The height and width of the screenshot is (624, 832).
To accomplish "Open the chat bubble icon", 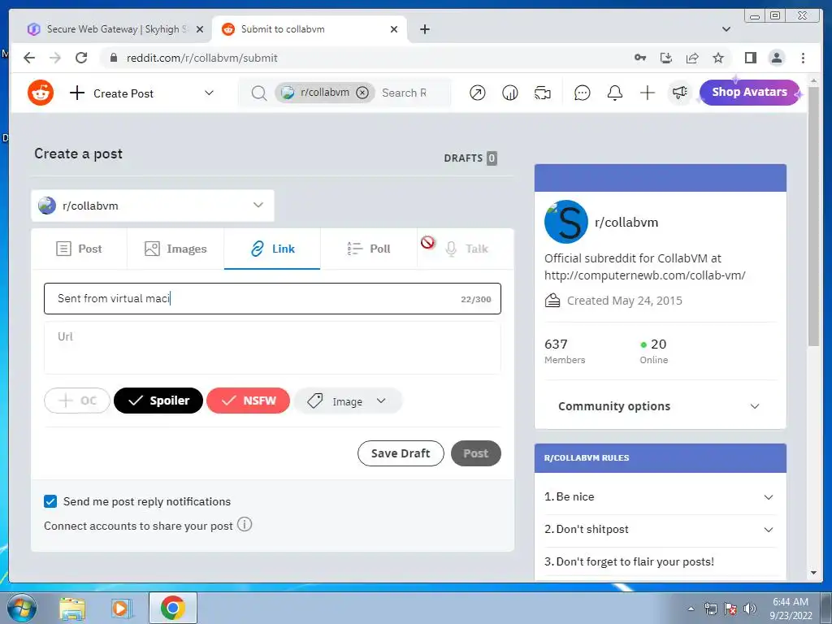I will coord(582,93).
